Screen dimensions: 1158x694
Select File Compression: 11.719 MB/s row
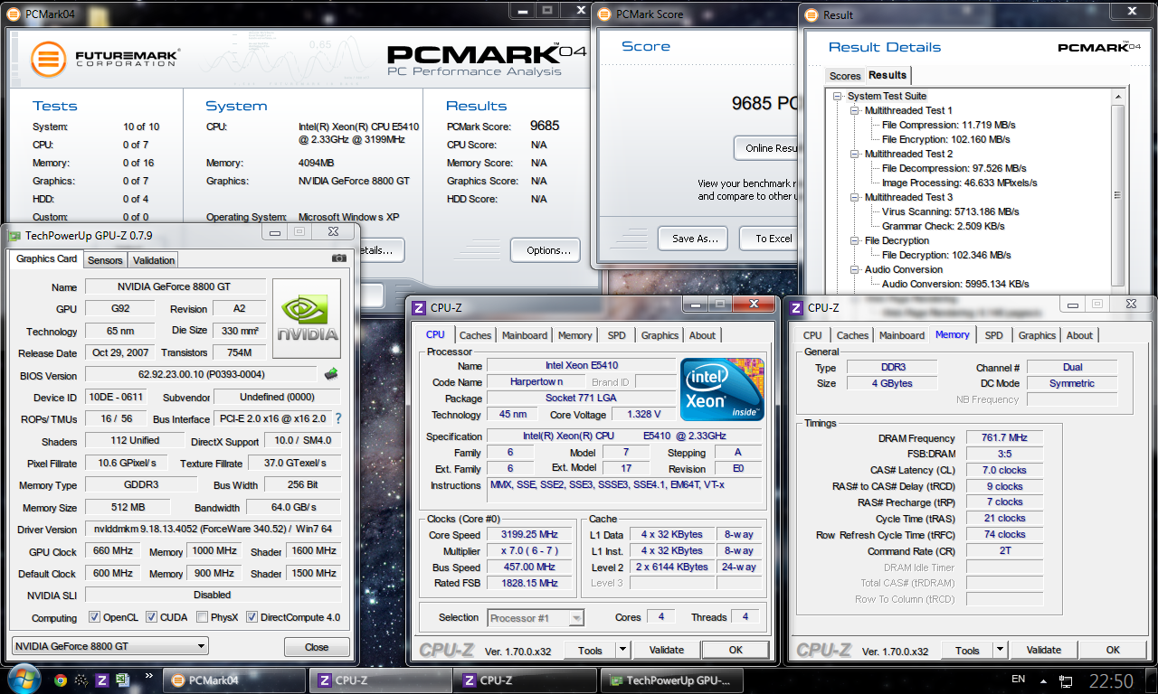[947, 125]
